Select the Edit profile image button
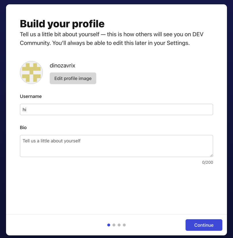This screenshot has width=233, height=238. coord(73,78)
